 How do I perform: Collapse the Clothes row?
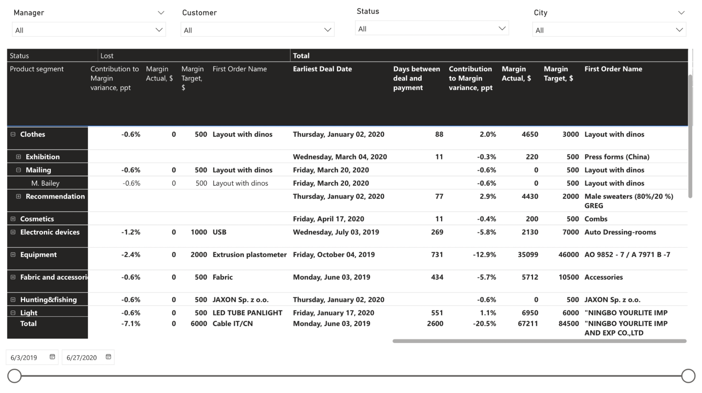coord(13,134)
